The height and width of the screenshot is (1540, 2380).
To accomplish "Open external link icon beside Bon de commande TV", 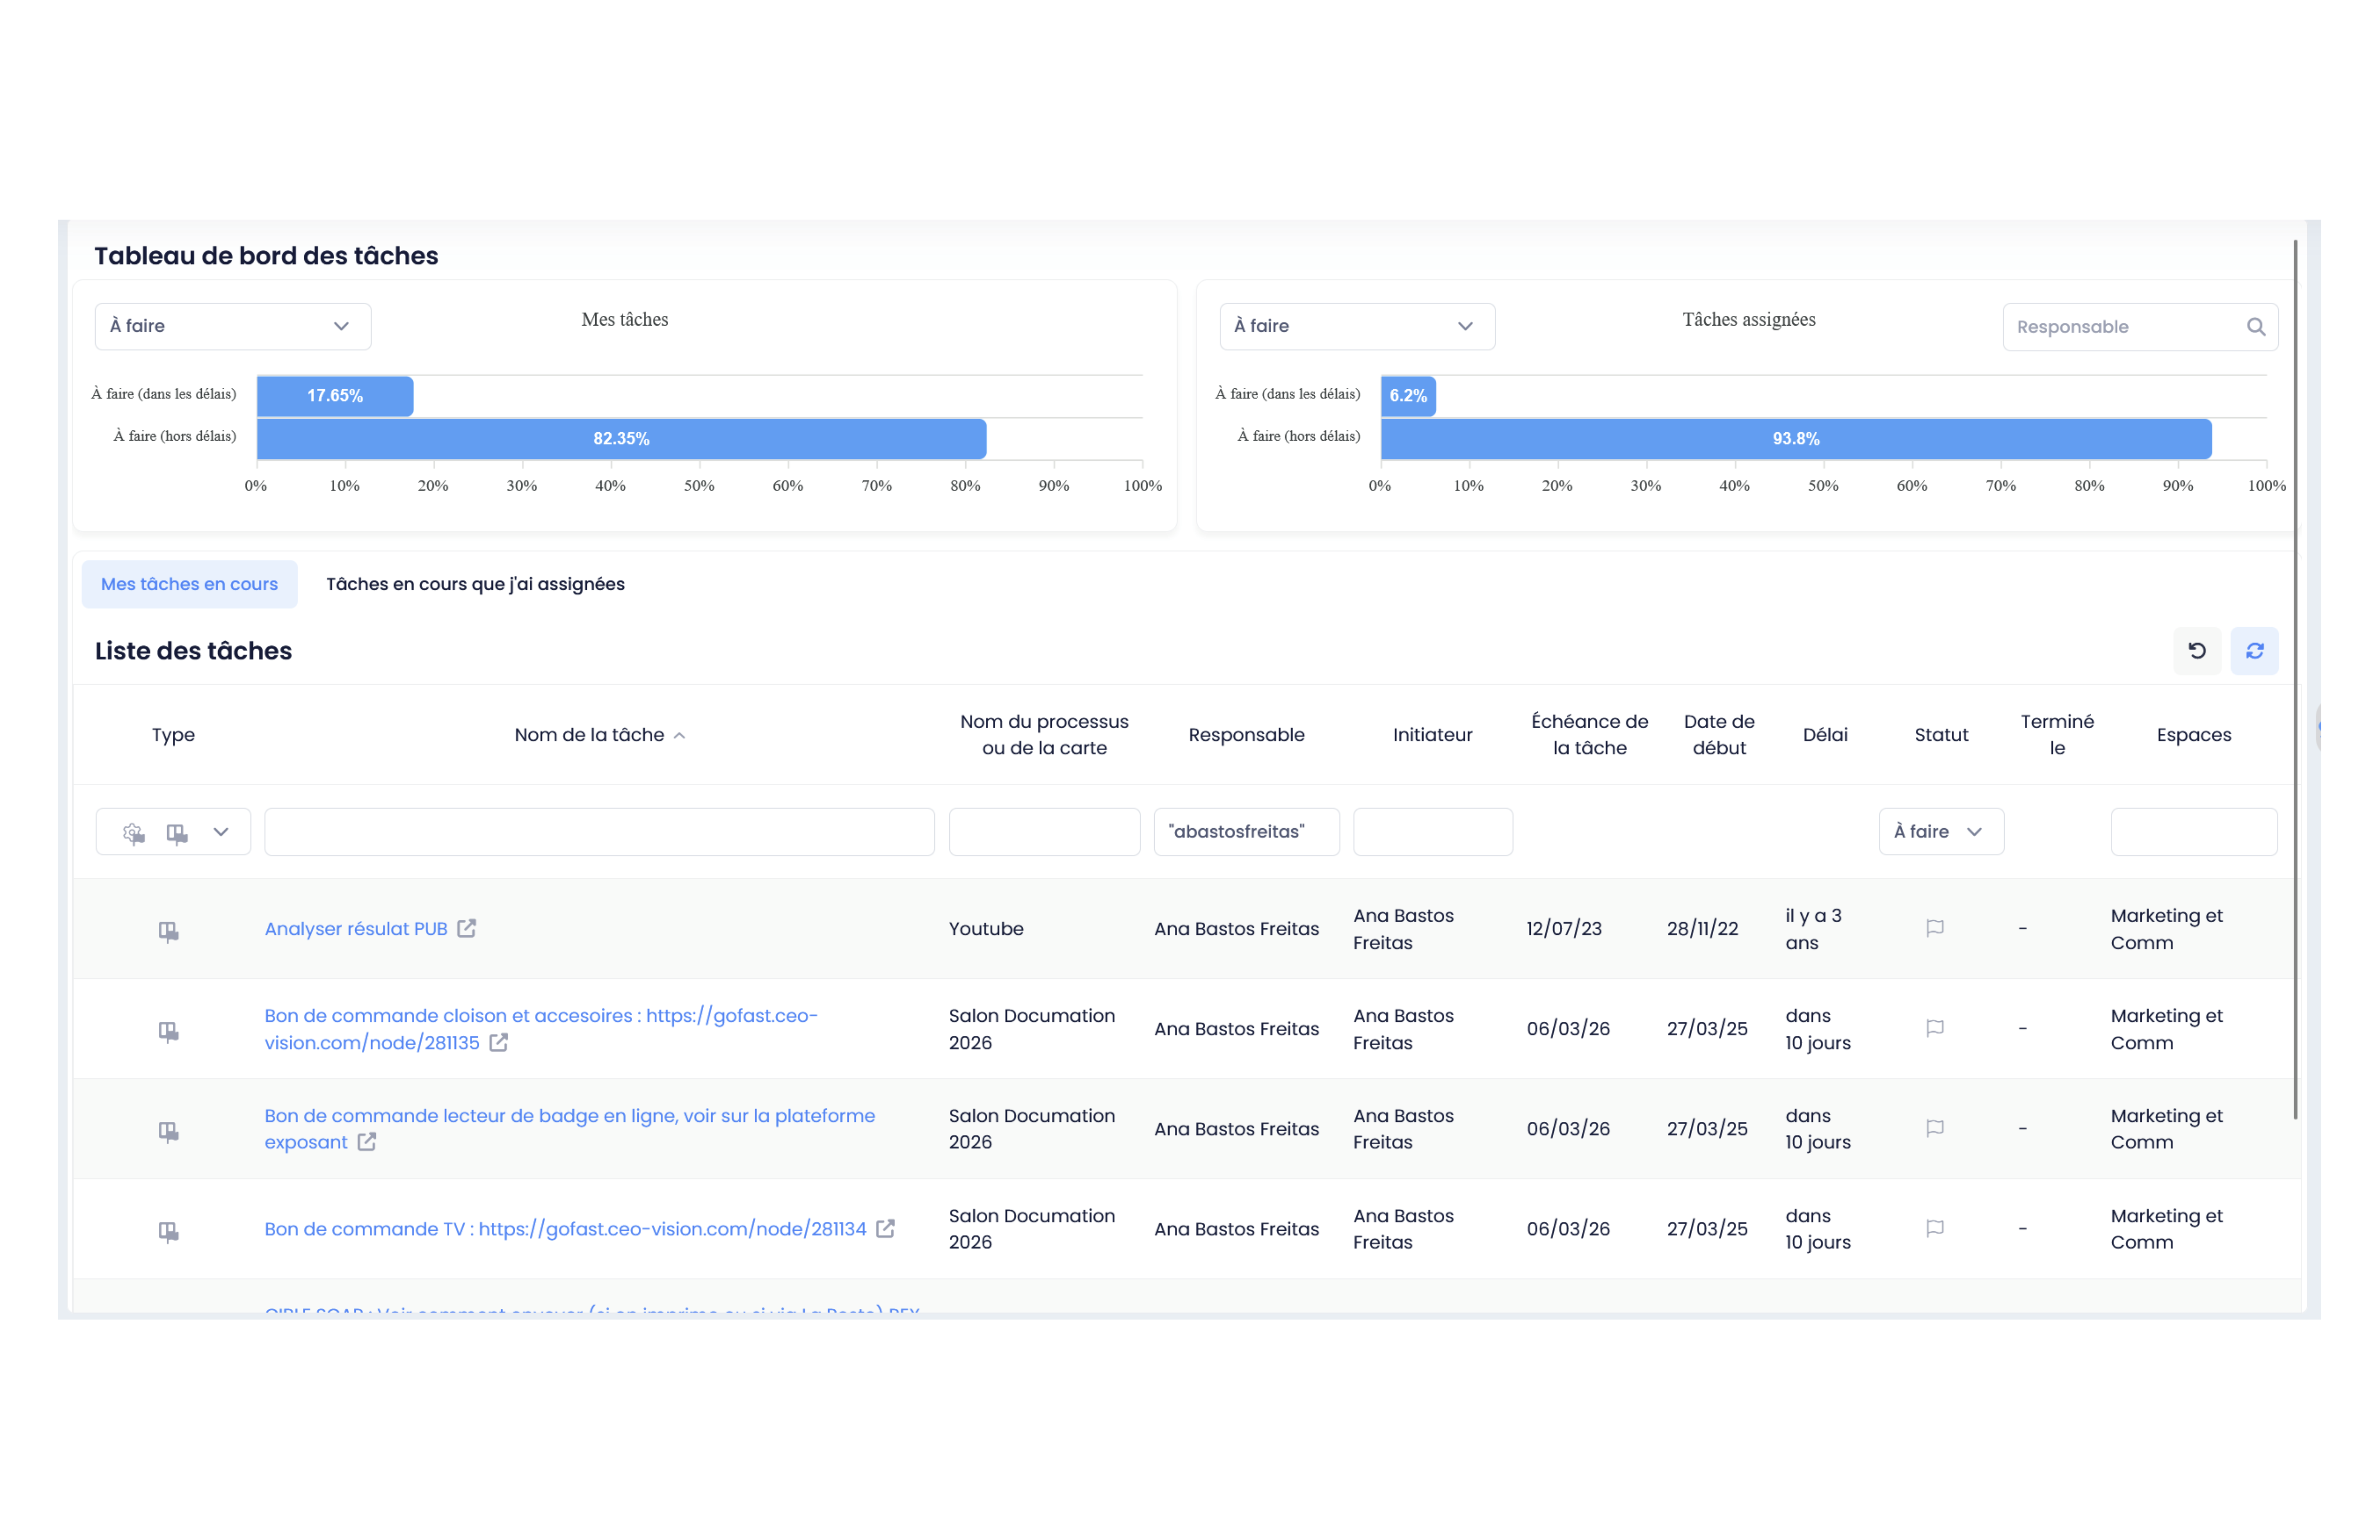I will pyautogui.click(x=885, y=1228).
